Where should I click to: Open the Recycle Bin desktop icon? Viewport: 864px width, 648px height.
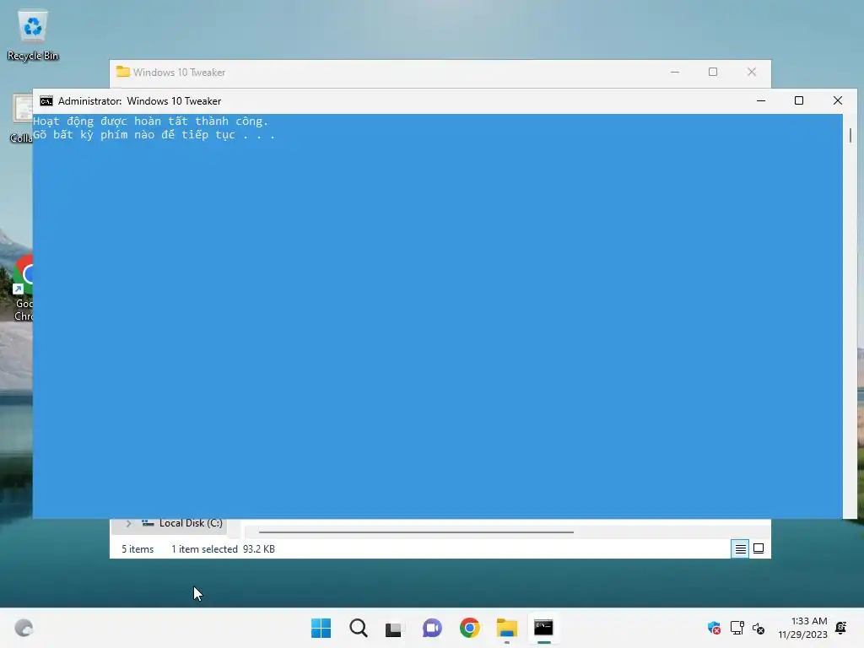tap(33, 35)
